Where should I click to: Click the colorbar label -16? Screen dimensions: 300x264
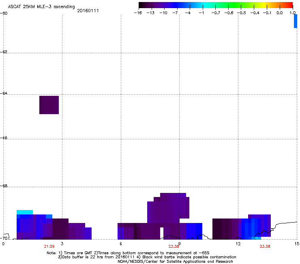pyautogui.click(x=138, y=13)
